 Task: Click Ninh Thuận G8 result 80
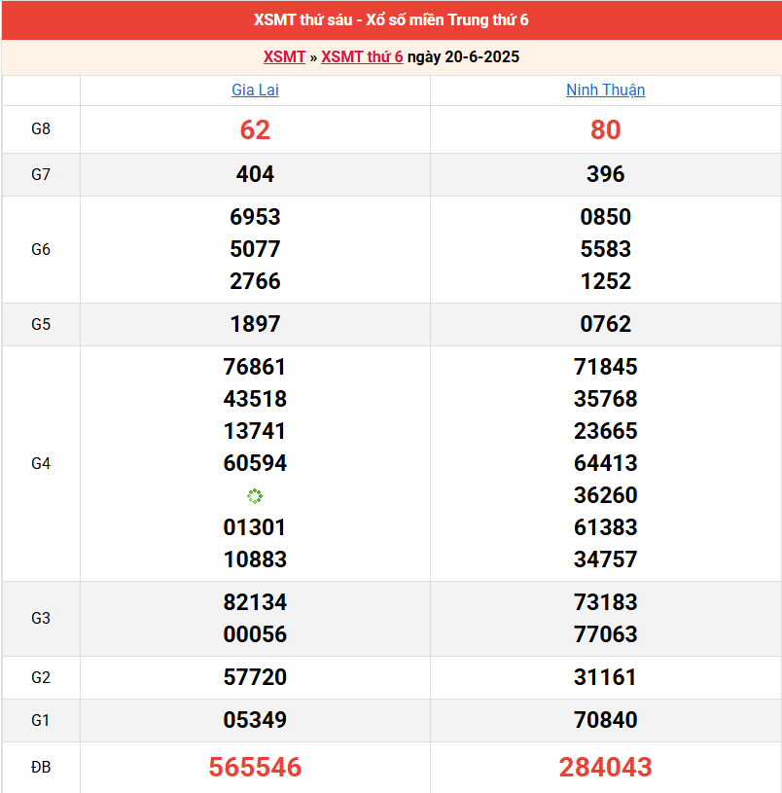605,129
